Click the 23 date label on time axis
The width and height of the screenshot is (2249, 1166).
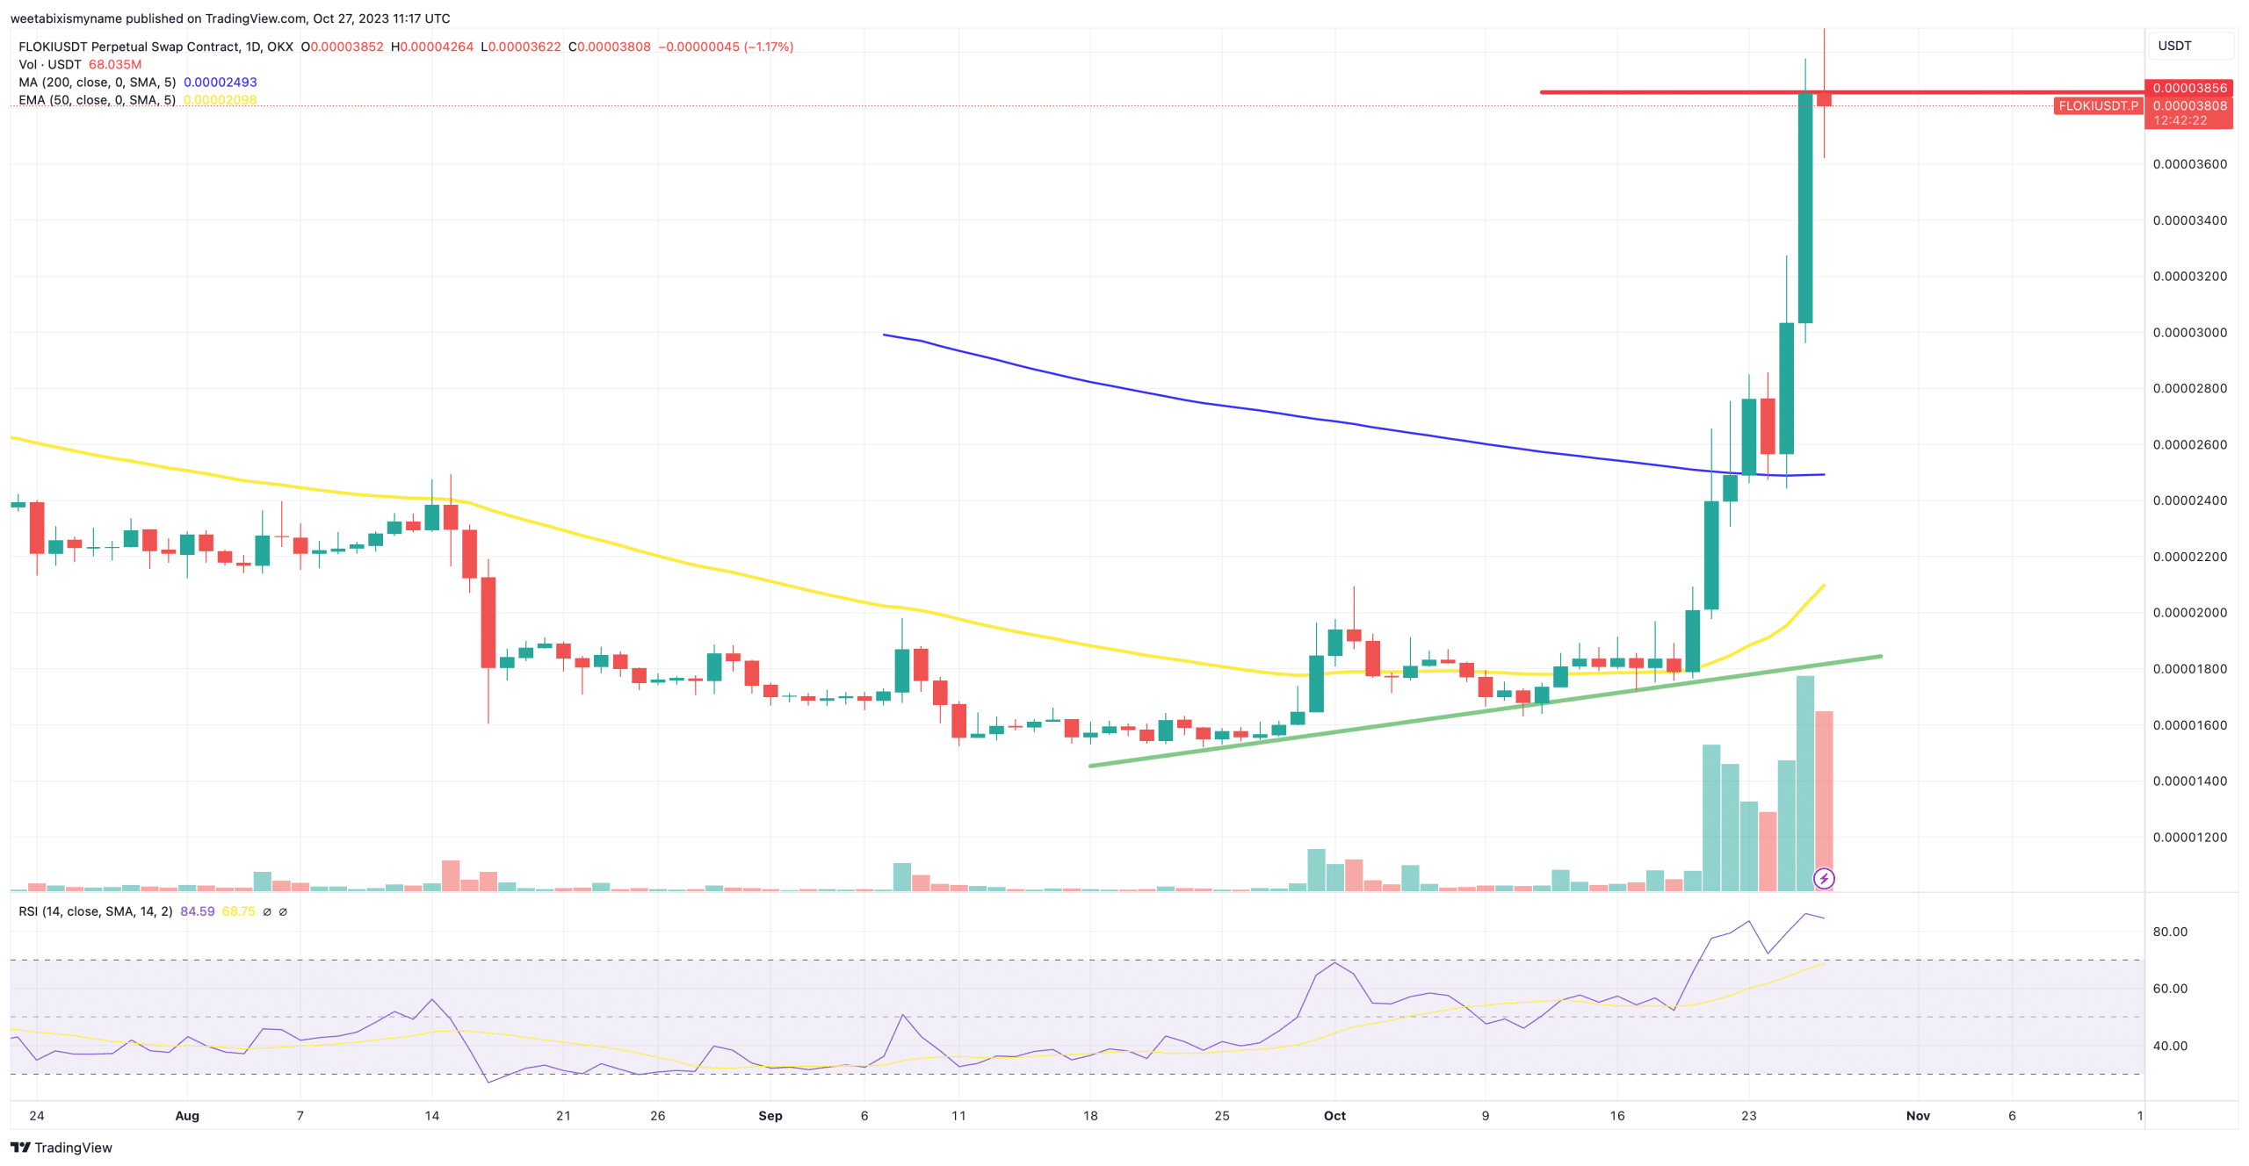coord(1749,1116)
